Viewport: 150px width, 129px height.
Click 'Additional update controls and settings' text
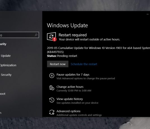79,115
